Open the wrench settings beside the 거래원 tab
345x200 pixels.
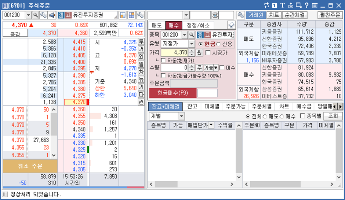tap(241, 15)
